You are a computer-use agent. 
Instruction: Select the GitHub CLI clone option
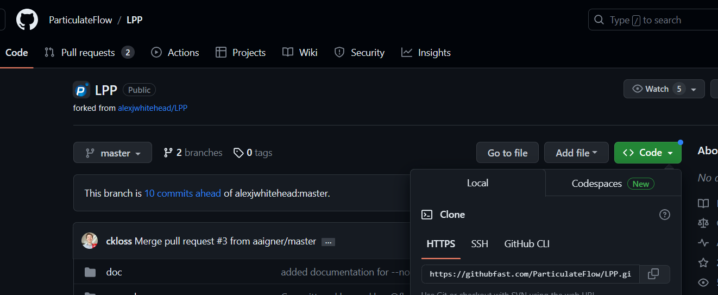click(x=527, y=244)
